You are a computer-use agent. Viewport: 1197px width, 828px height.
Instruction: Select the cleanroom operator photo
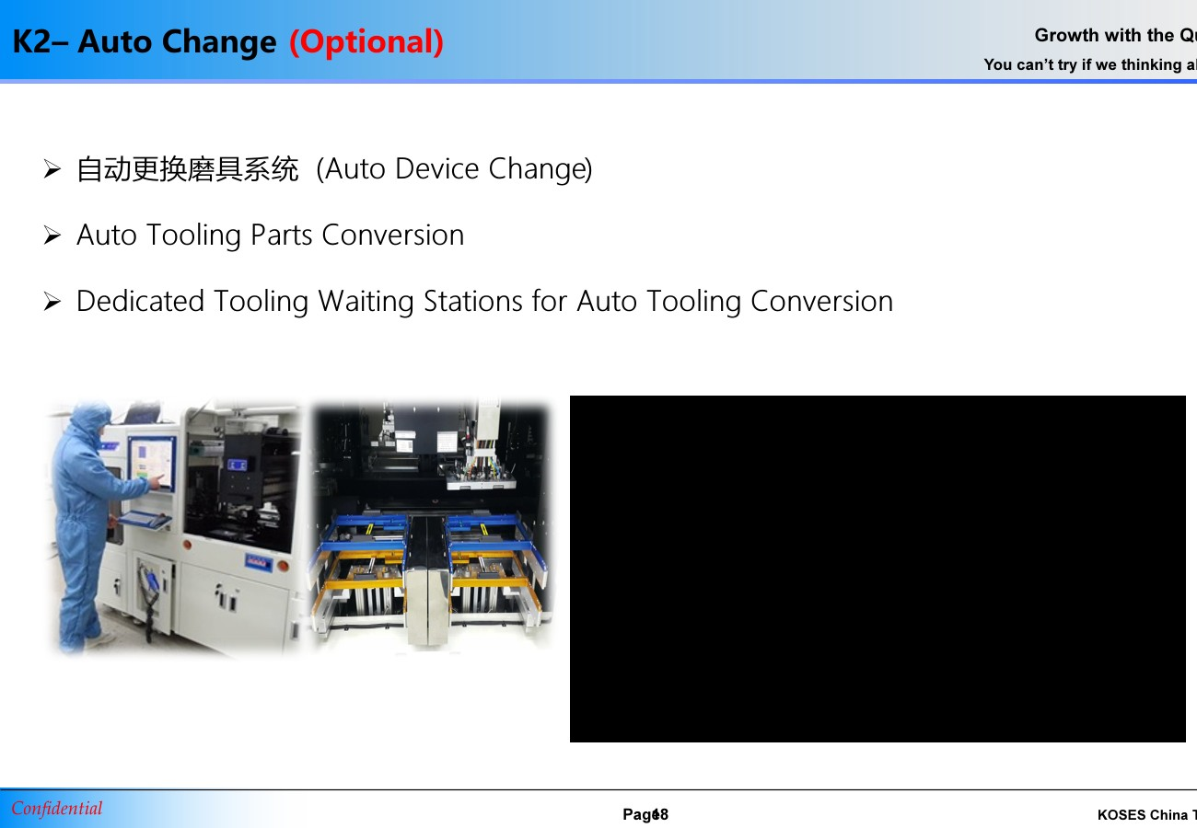pyautogui.click(x=175, y=527)
